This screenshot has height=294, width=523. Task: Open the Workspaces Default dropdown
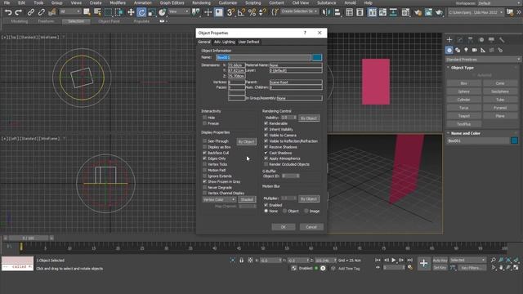coord(498,3)
